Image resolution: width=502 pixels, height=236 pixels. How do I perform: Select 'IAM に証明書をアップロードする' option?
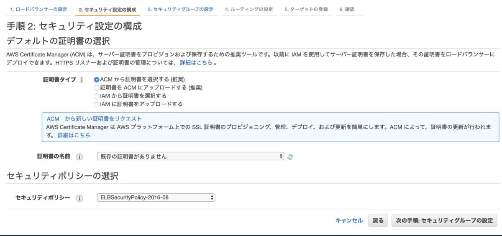(x=97, y=104)
